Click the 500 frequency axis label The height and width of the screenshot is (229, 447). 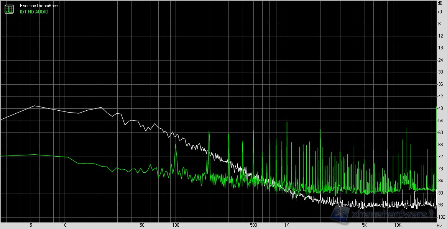(x=253, y=225)
